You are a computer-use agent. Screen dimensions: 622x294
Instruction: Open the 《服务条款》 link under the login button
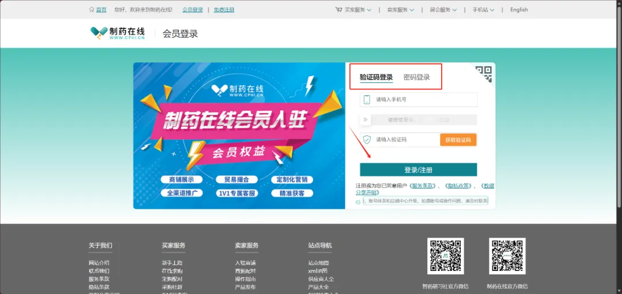coord(424,186)
